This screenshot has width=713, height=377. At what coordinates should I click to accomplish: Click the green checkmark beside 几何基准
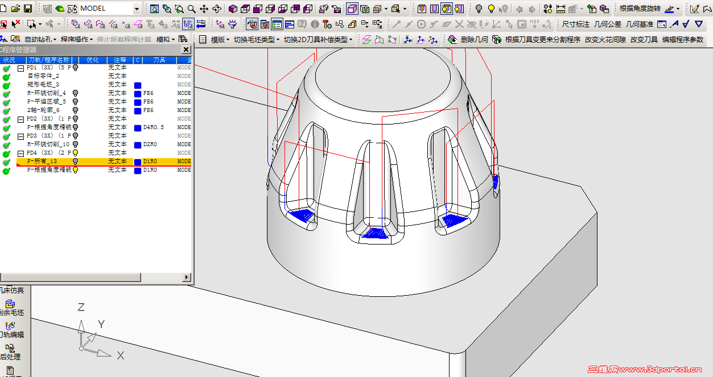click(686, 24)
